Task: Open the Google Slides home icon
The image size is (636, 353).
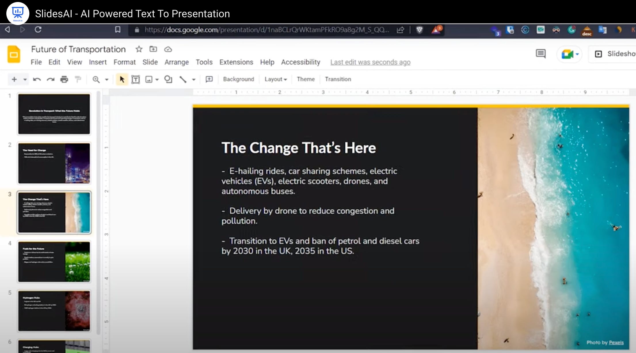Action: click(x=14, y=54)
